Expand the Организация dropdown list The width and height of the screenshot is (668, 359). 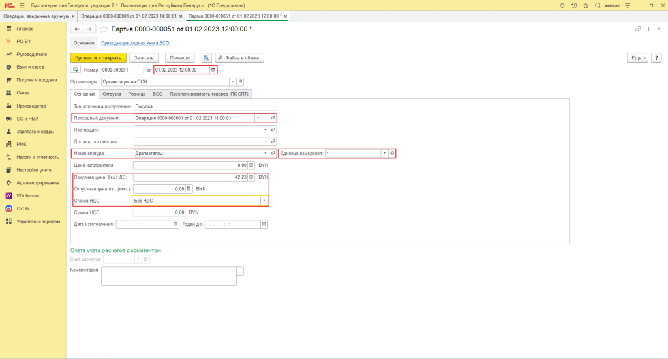coord(232,82)
